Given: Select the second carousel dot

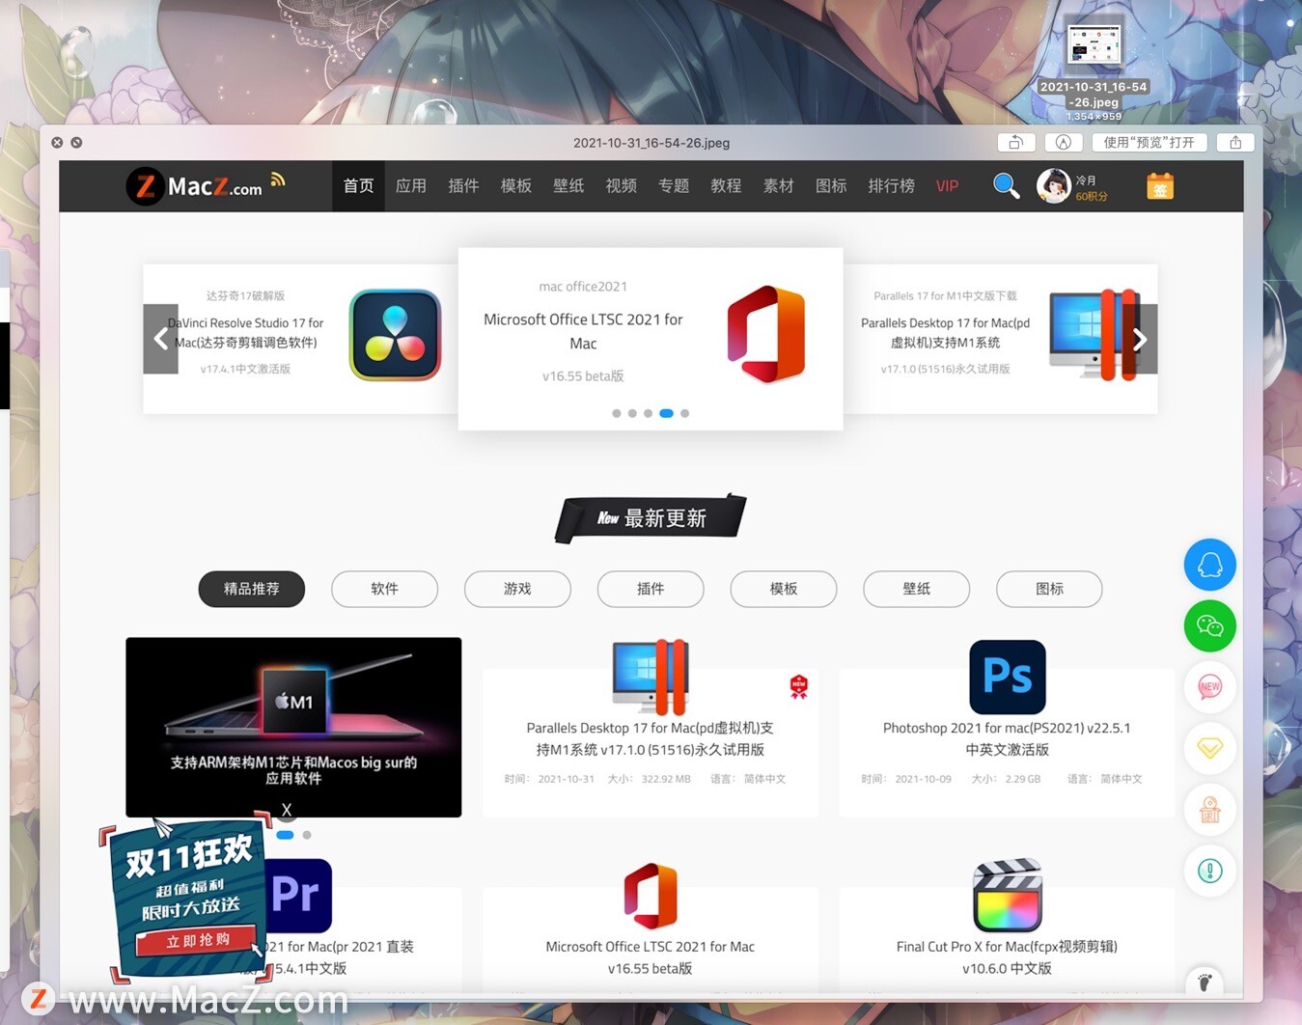Looking at the screenshot, I should tap(632, 413).
